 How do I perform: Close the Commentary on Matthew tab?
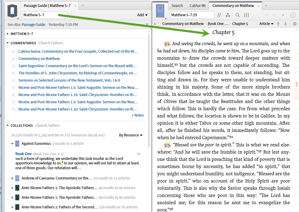pos(258,6)
